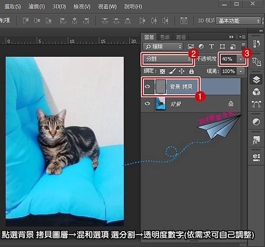Open the clone source panel icon

click(x=256, y=62)
